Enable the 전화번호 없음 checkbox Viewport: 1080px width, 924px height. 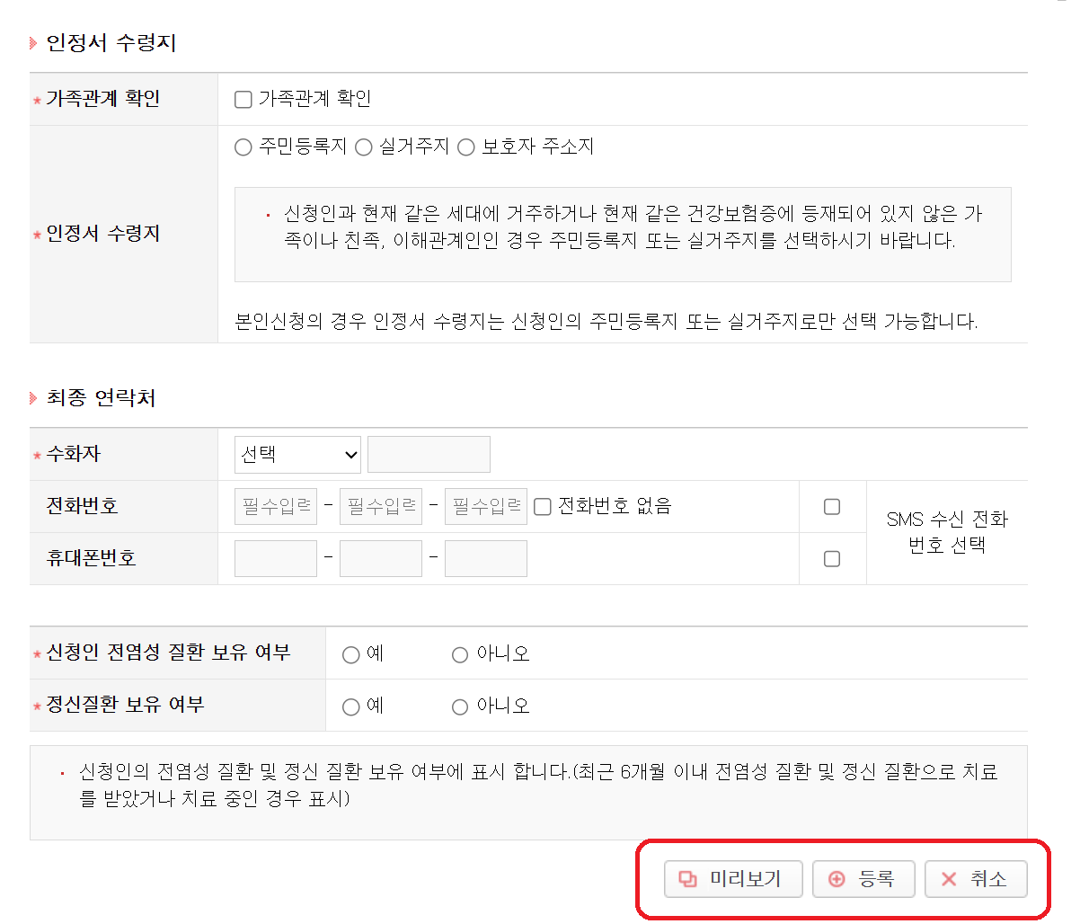point(543,506)
